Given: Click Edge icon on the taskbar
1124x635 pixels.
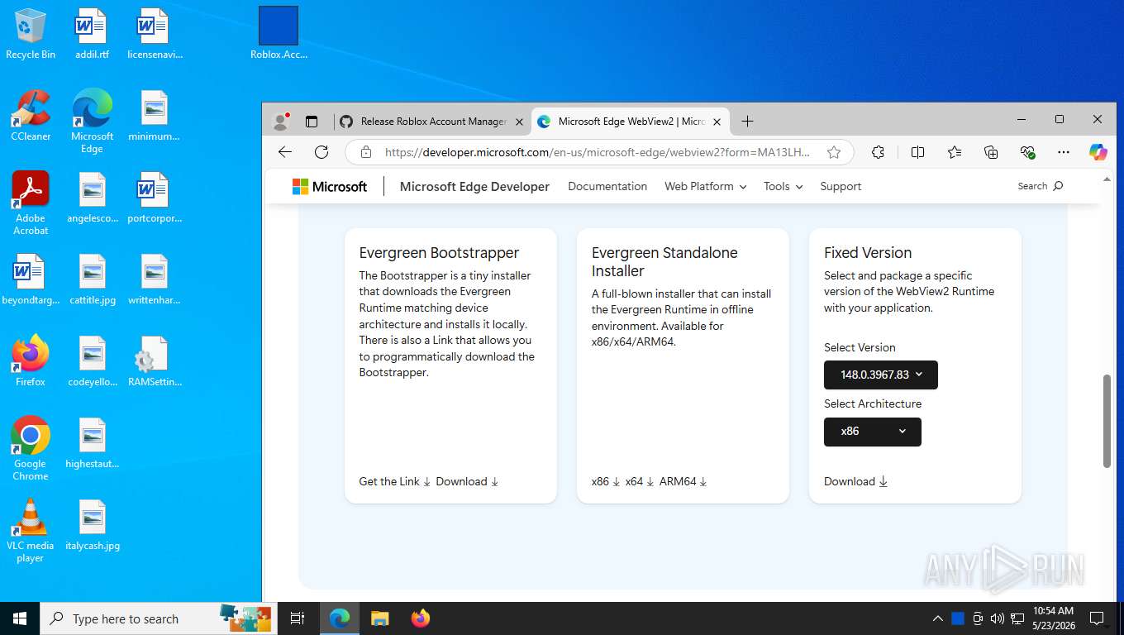Looking at the screenshot, I should (x=340, y=618).
